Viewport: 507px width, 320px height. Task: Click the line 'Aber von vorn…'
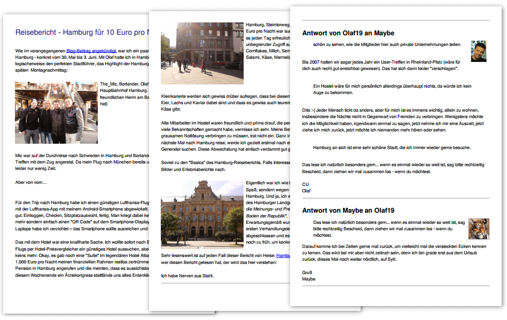tap(31, 182)
